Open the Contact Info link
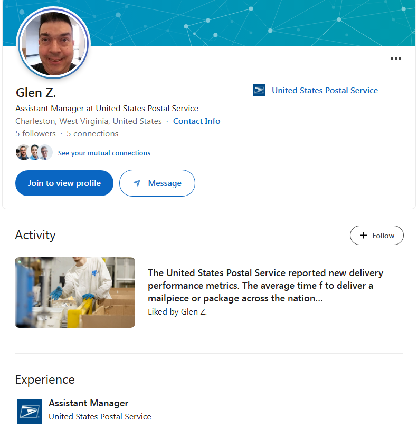The height and width of the screenshot is (430, 418). point(197,121)
